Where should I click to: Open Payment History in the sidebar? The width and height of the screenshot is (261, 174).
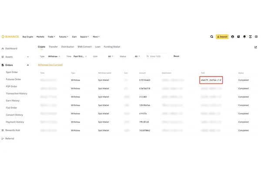15,122
